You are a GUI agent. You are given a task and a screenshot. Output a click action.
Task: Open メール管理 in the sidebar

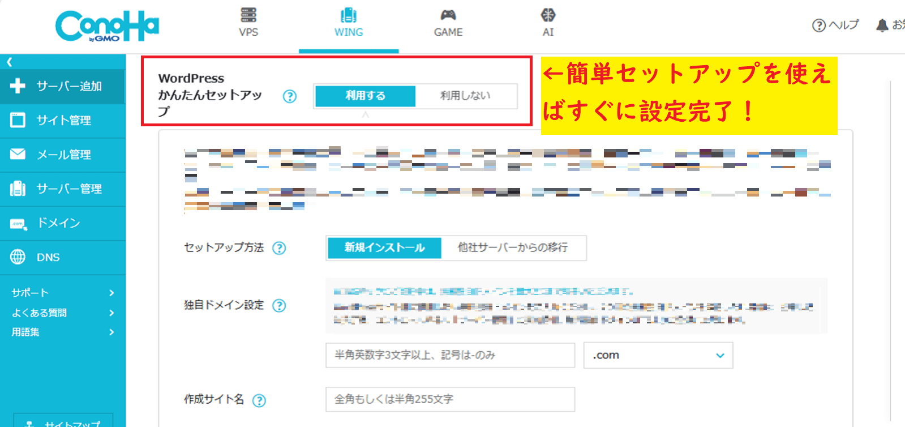[x=63, y=155]
